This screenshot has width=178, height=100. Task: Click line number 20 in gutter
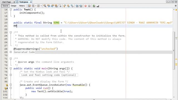[x=6, y=23]
